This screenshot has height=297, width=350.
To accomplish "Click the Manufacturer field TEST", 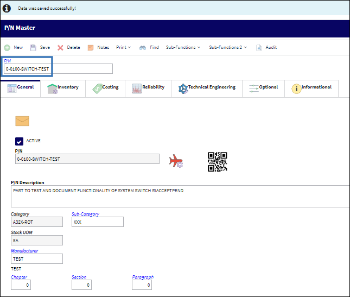I will 37,259.
